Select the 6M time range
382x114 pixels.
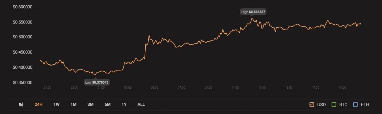(x=107, y=104)
